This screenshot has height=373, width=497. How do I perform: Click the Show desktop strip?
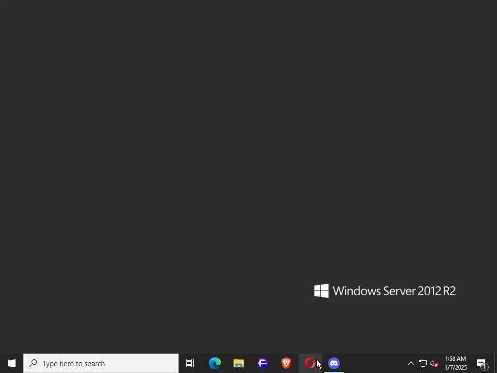click(x=496, y=363)
